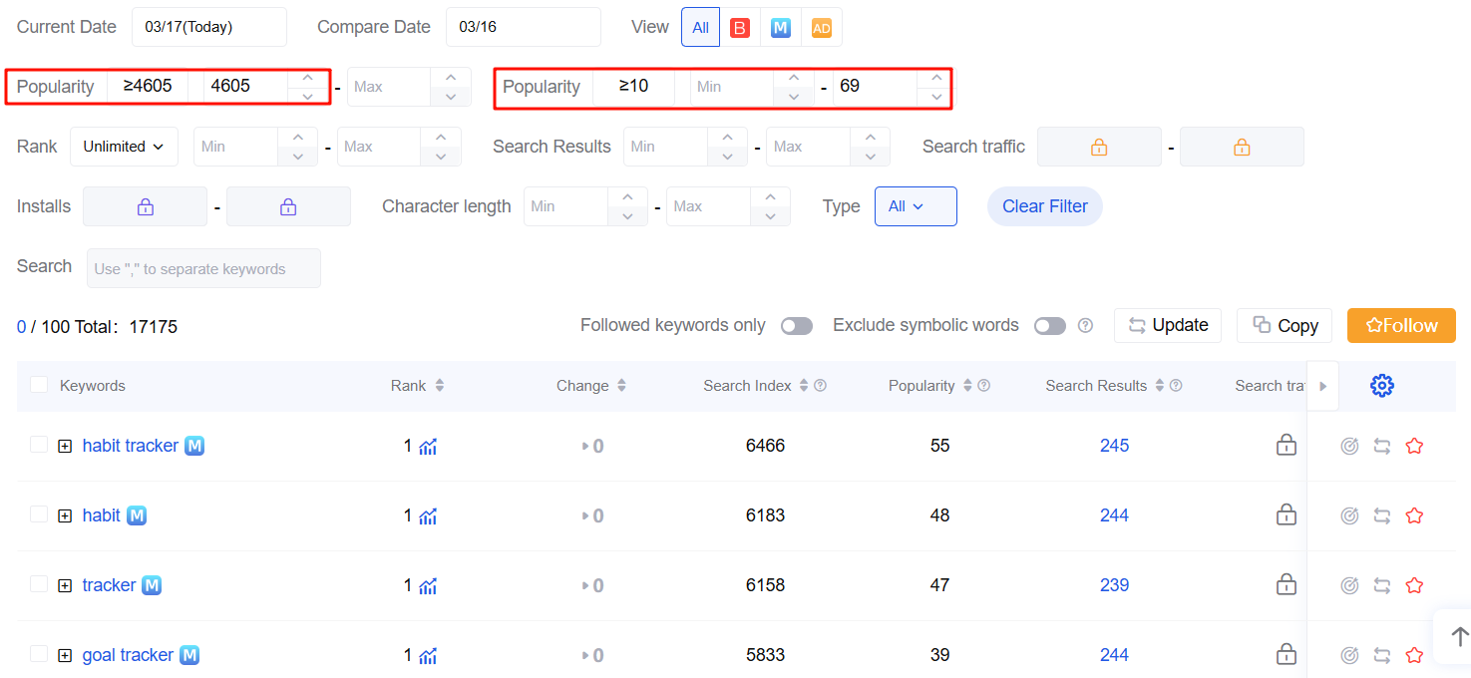Open the habit tracker keyword link

(x=131, y=446)
